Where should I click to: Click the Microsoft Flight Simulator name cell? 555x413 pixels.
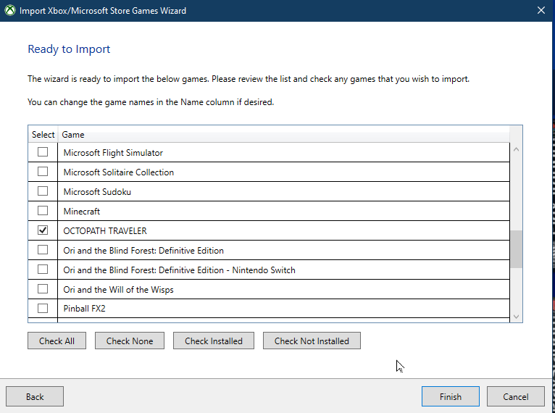[x=283, y=153]
